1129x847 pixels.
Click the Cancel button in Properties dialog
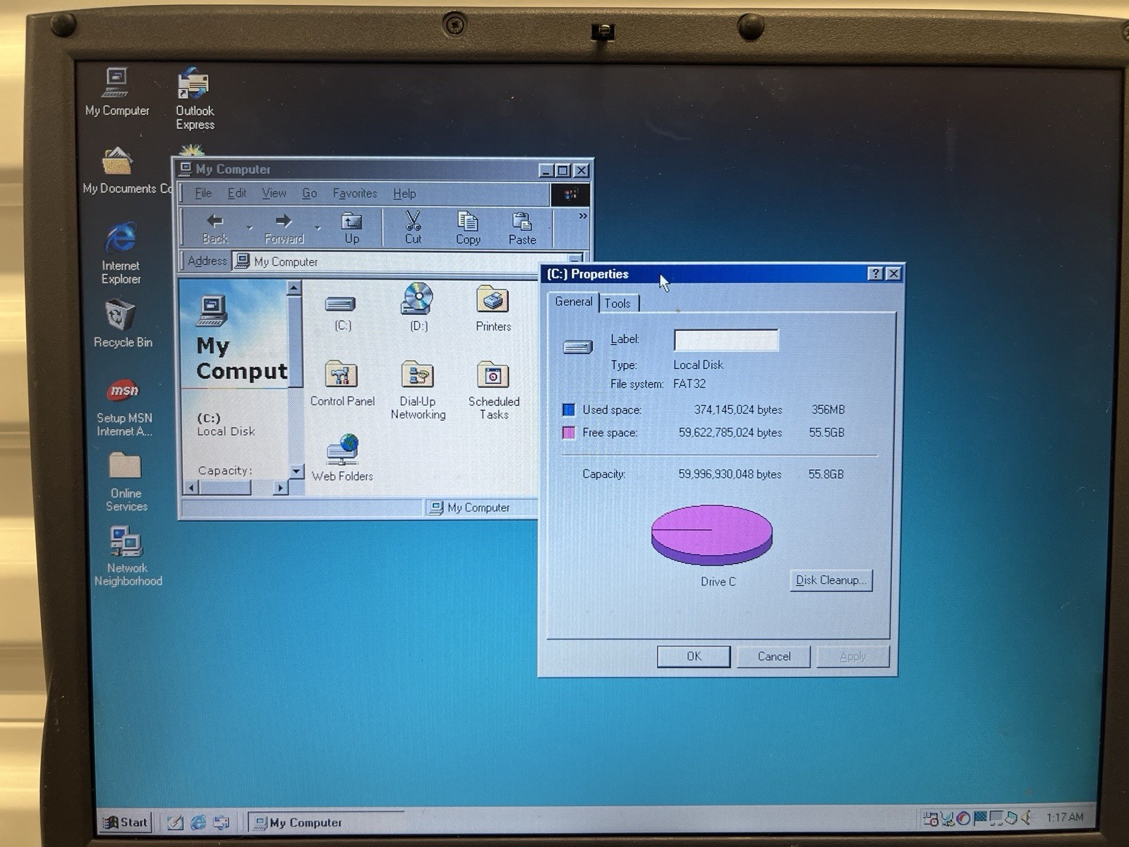[773, 656]
